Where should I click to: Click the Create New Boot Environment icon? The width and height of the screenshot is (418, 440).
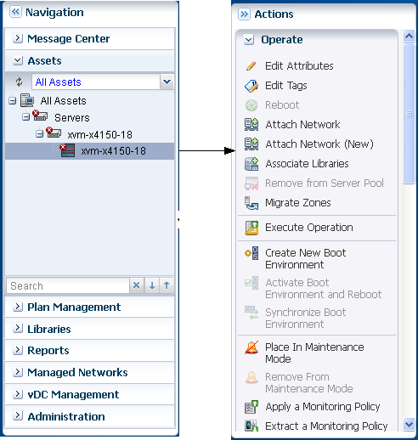(x=251, y=253)
